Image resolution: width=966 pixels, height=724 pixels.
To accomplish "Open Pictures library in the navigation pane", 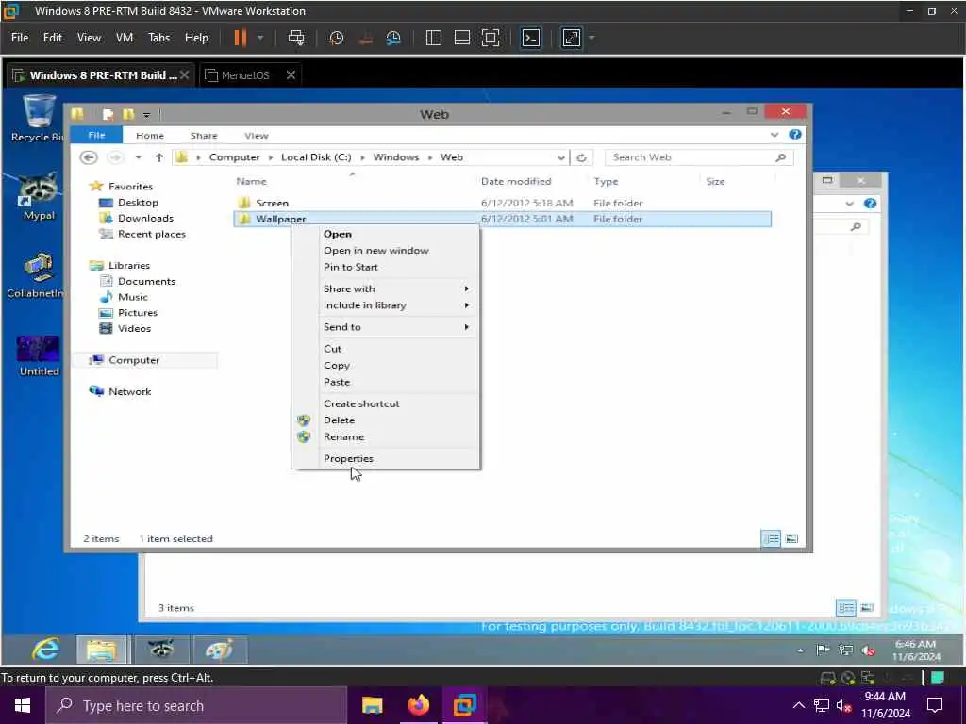I will (138, 313).
